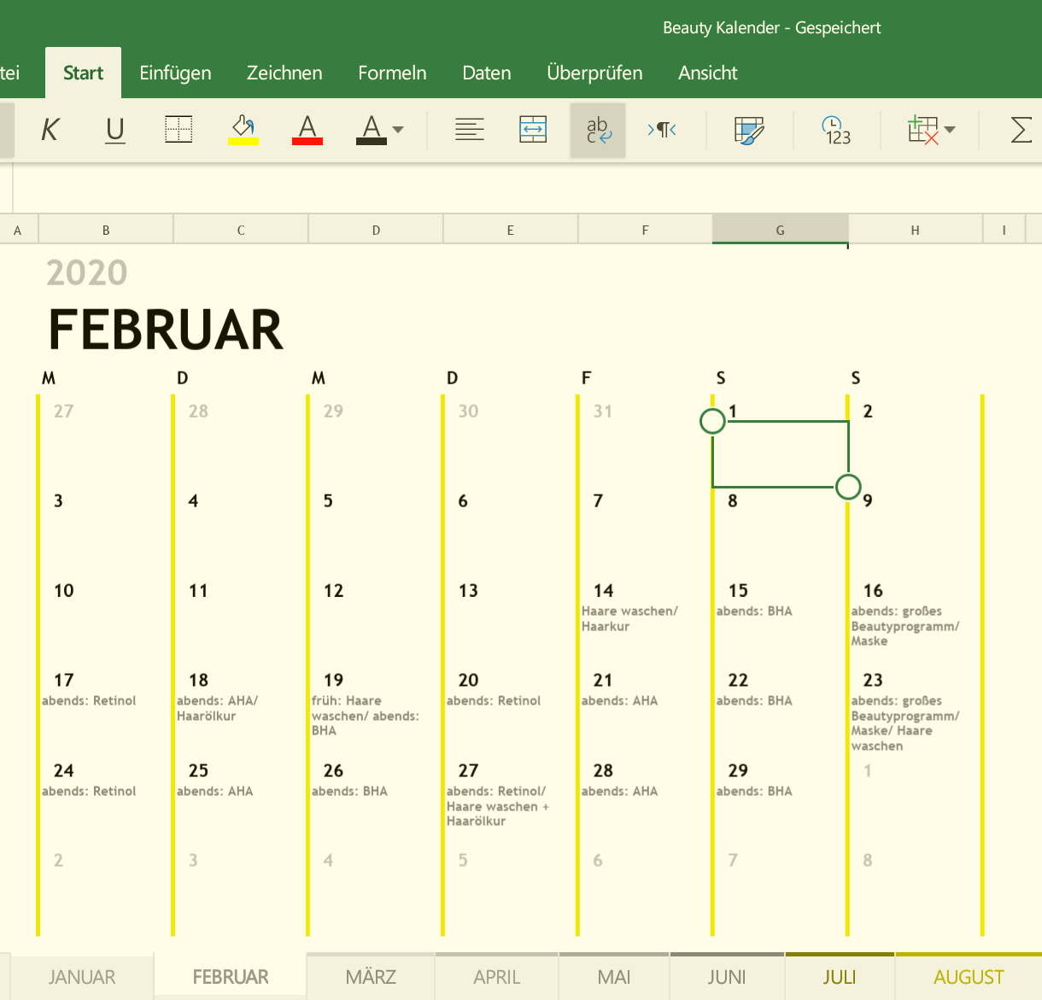Click the AutoSum sigma icon

(x=1021, y=130)
